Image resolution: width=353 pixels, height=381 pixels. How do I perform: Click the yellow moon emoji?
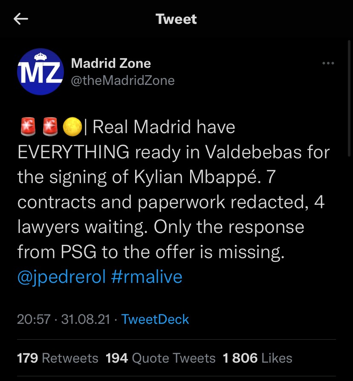click(x=72, y=128)
